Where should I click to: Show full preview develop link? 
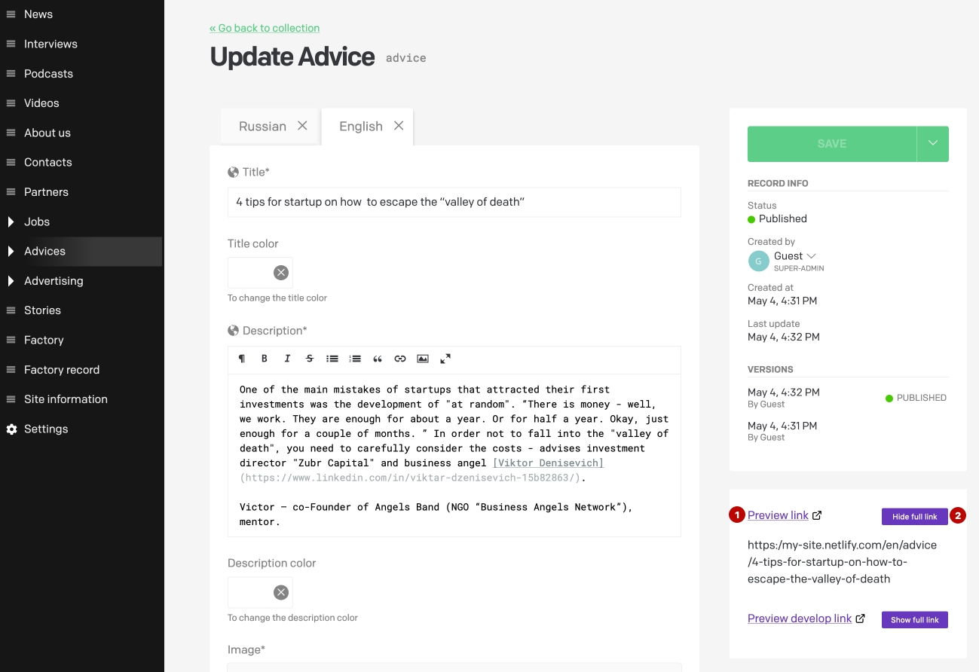(x=915, y=620)
